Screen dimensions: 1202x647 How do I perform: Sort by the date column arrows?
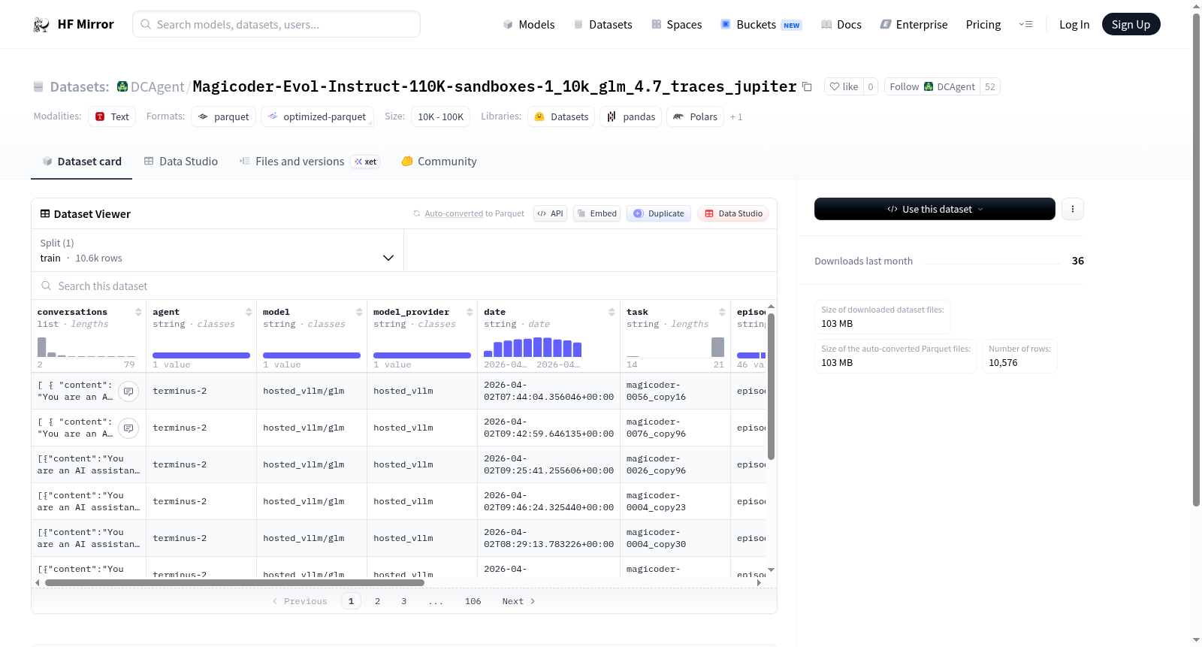click(x=612, y=312)
